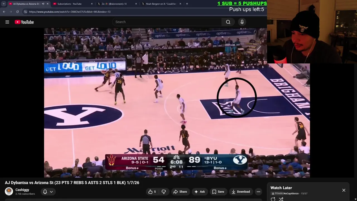Go to YouTube home via logo
Screen dimensions: 357x201
click(24, 22)
